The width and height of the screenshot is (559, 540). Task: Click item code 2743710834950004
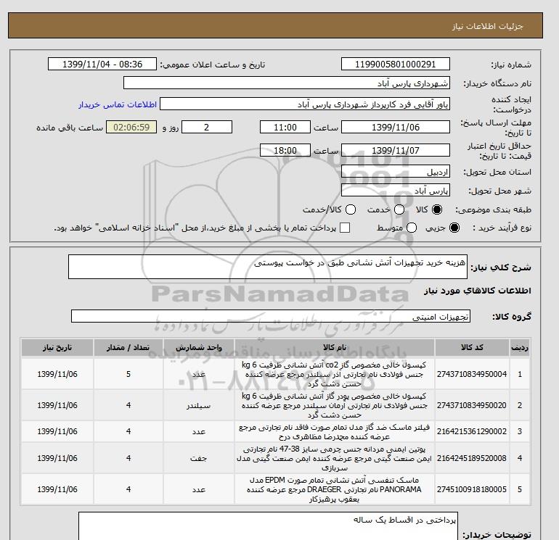coord(472,374)
